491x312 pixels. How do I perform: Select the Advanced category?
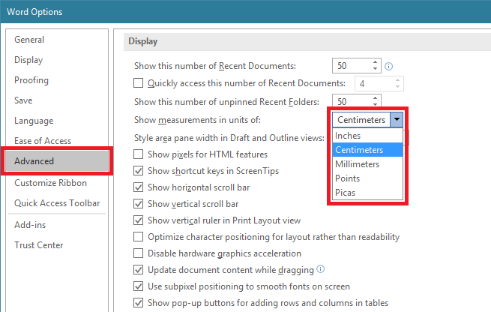[57, 161]
